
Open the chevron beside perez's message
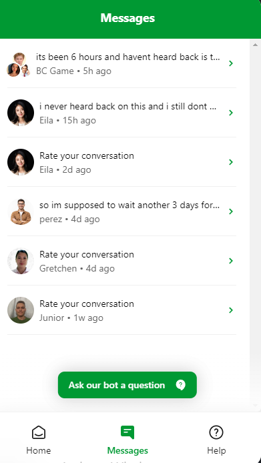pos(231,211)
